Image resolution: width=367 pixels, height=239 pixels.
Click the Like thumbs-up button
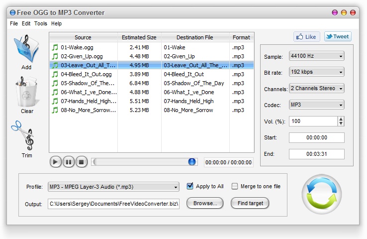click(307, 37)
